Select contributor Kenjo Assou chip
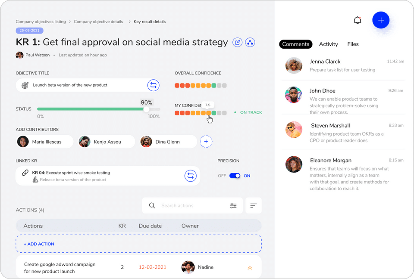 106,142
